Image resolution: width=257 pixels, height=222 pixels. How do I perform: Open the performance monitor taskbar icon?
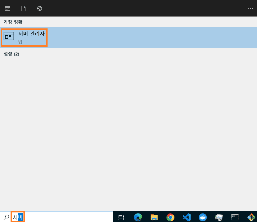click(x=219, y=217)
